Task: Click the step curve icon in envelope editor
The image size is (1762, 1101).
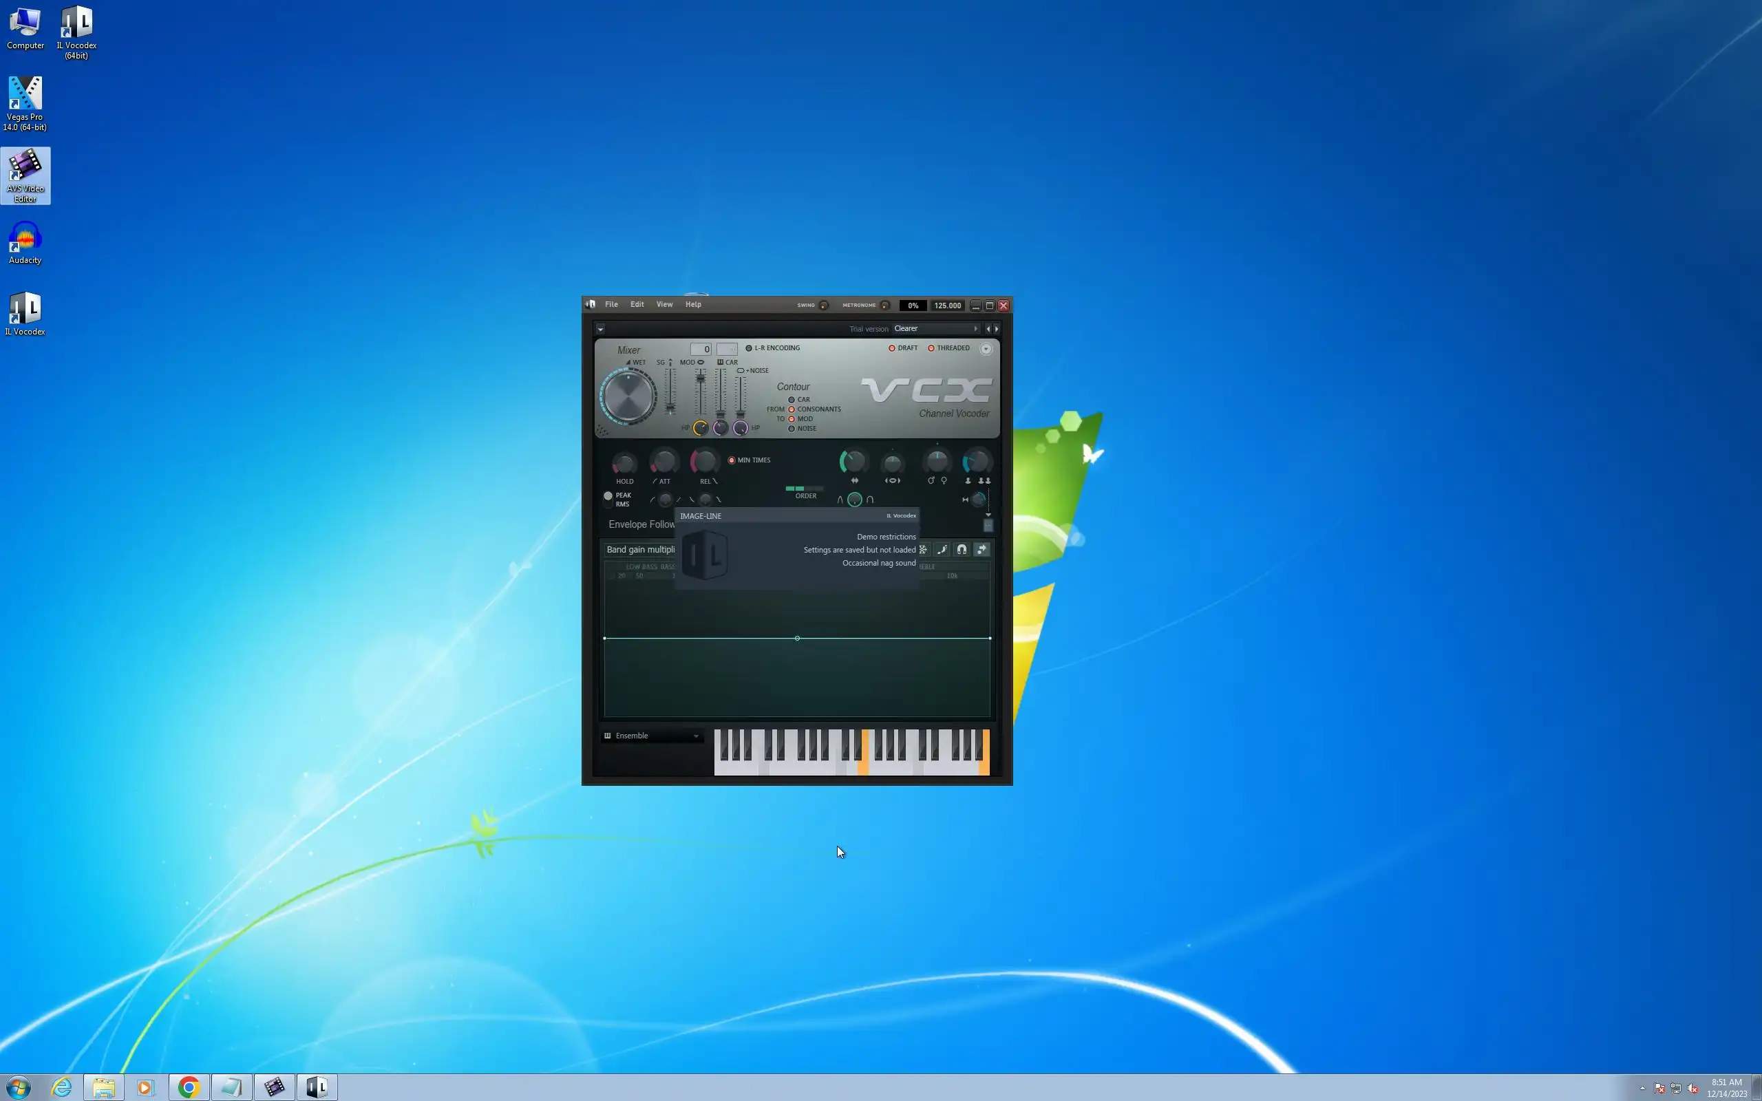Action: (x=942, y=550)
